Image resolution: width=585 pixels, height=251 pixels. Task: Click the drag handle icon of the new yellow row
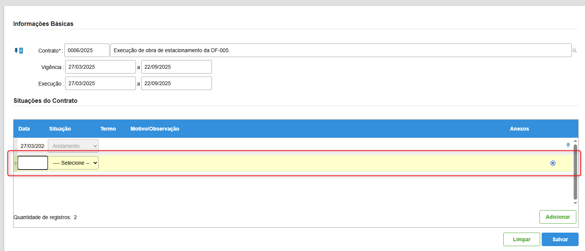pos(15,164)
